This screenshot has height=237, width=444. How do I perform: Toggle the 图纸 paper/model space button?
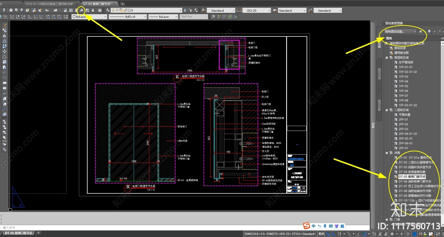coord(321,234)
